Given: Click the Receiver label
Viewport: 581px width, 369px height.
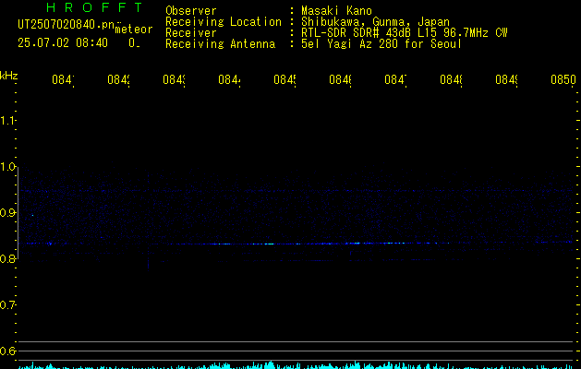Looking at the screenshot, I should coord(191,33).
